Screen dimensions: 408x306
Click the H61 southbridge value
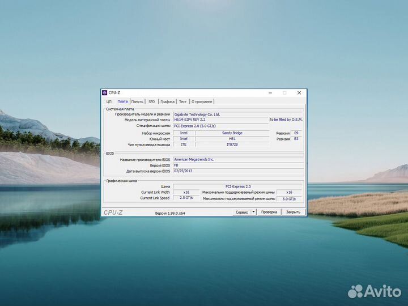click(x=232, y=139)
